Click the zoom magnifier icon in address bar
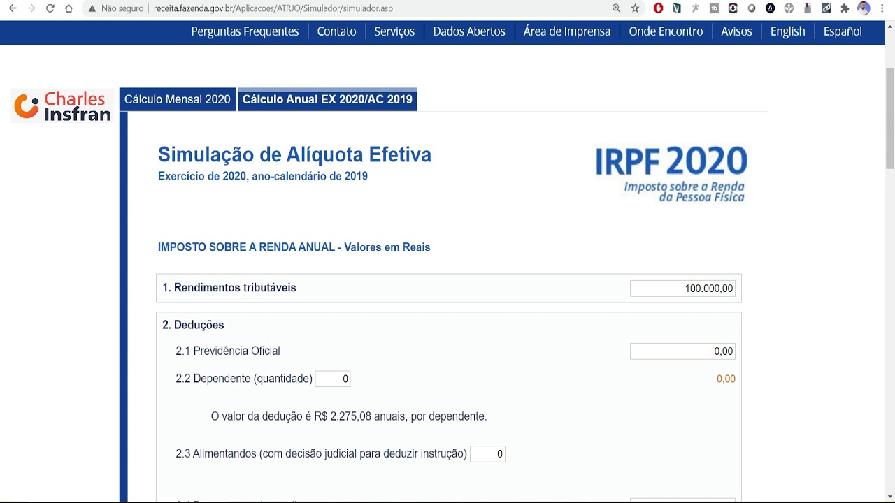 click(616, 8)
